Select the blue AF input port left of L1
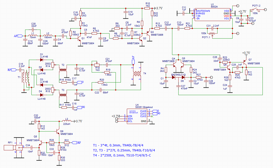Viewport: 273px width, 168px height. pos(16,36)
